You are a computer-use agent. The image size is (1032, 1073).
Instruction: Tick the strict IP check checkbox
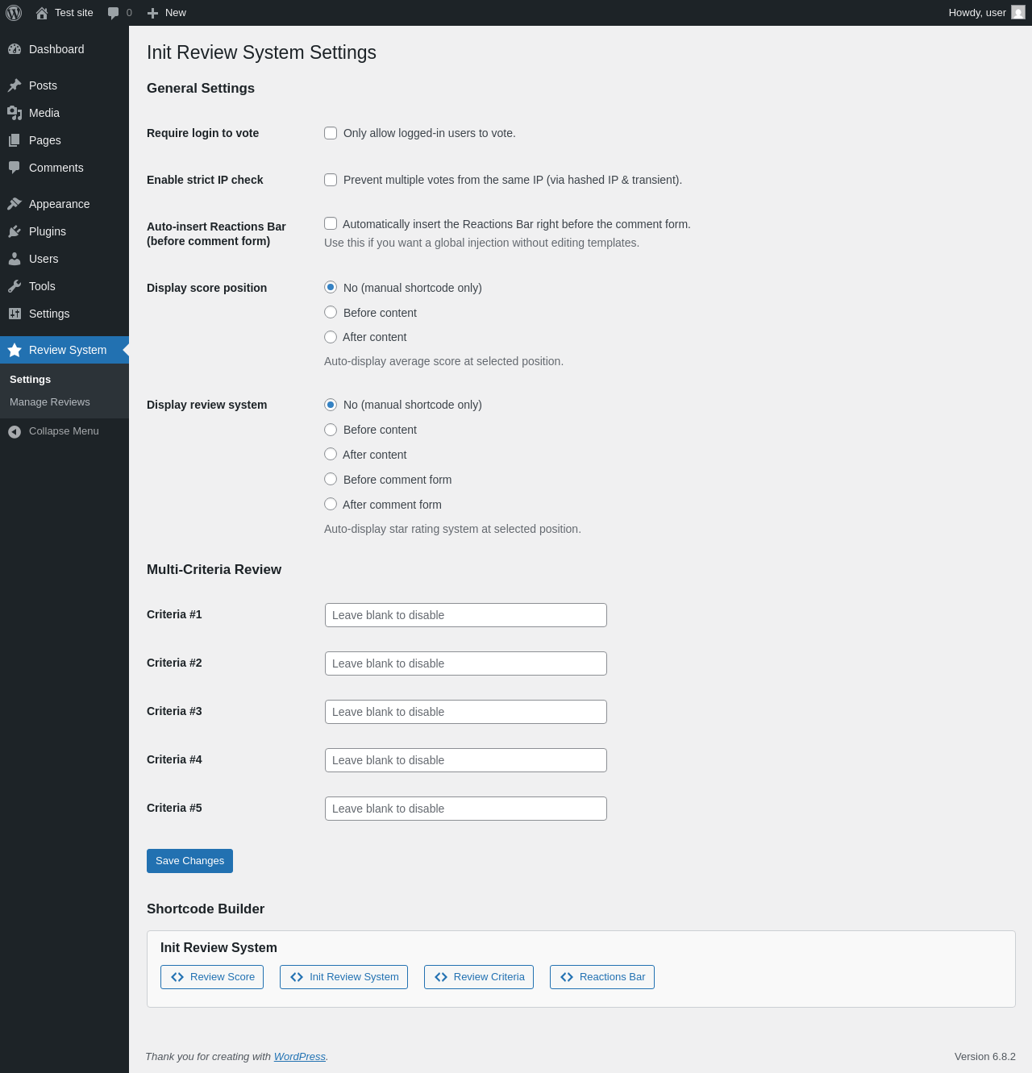click(x=331, y=180)
